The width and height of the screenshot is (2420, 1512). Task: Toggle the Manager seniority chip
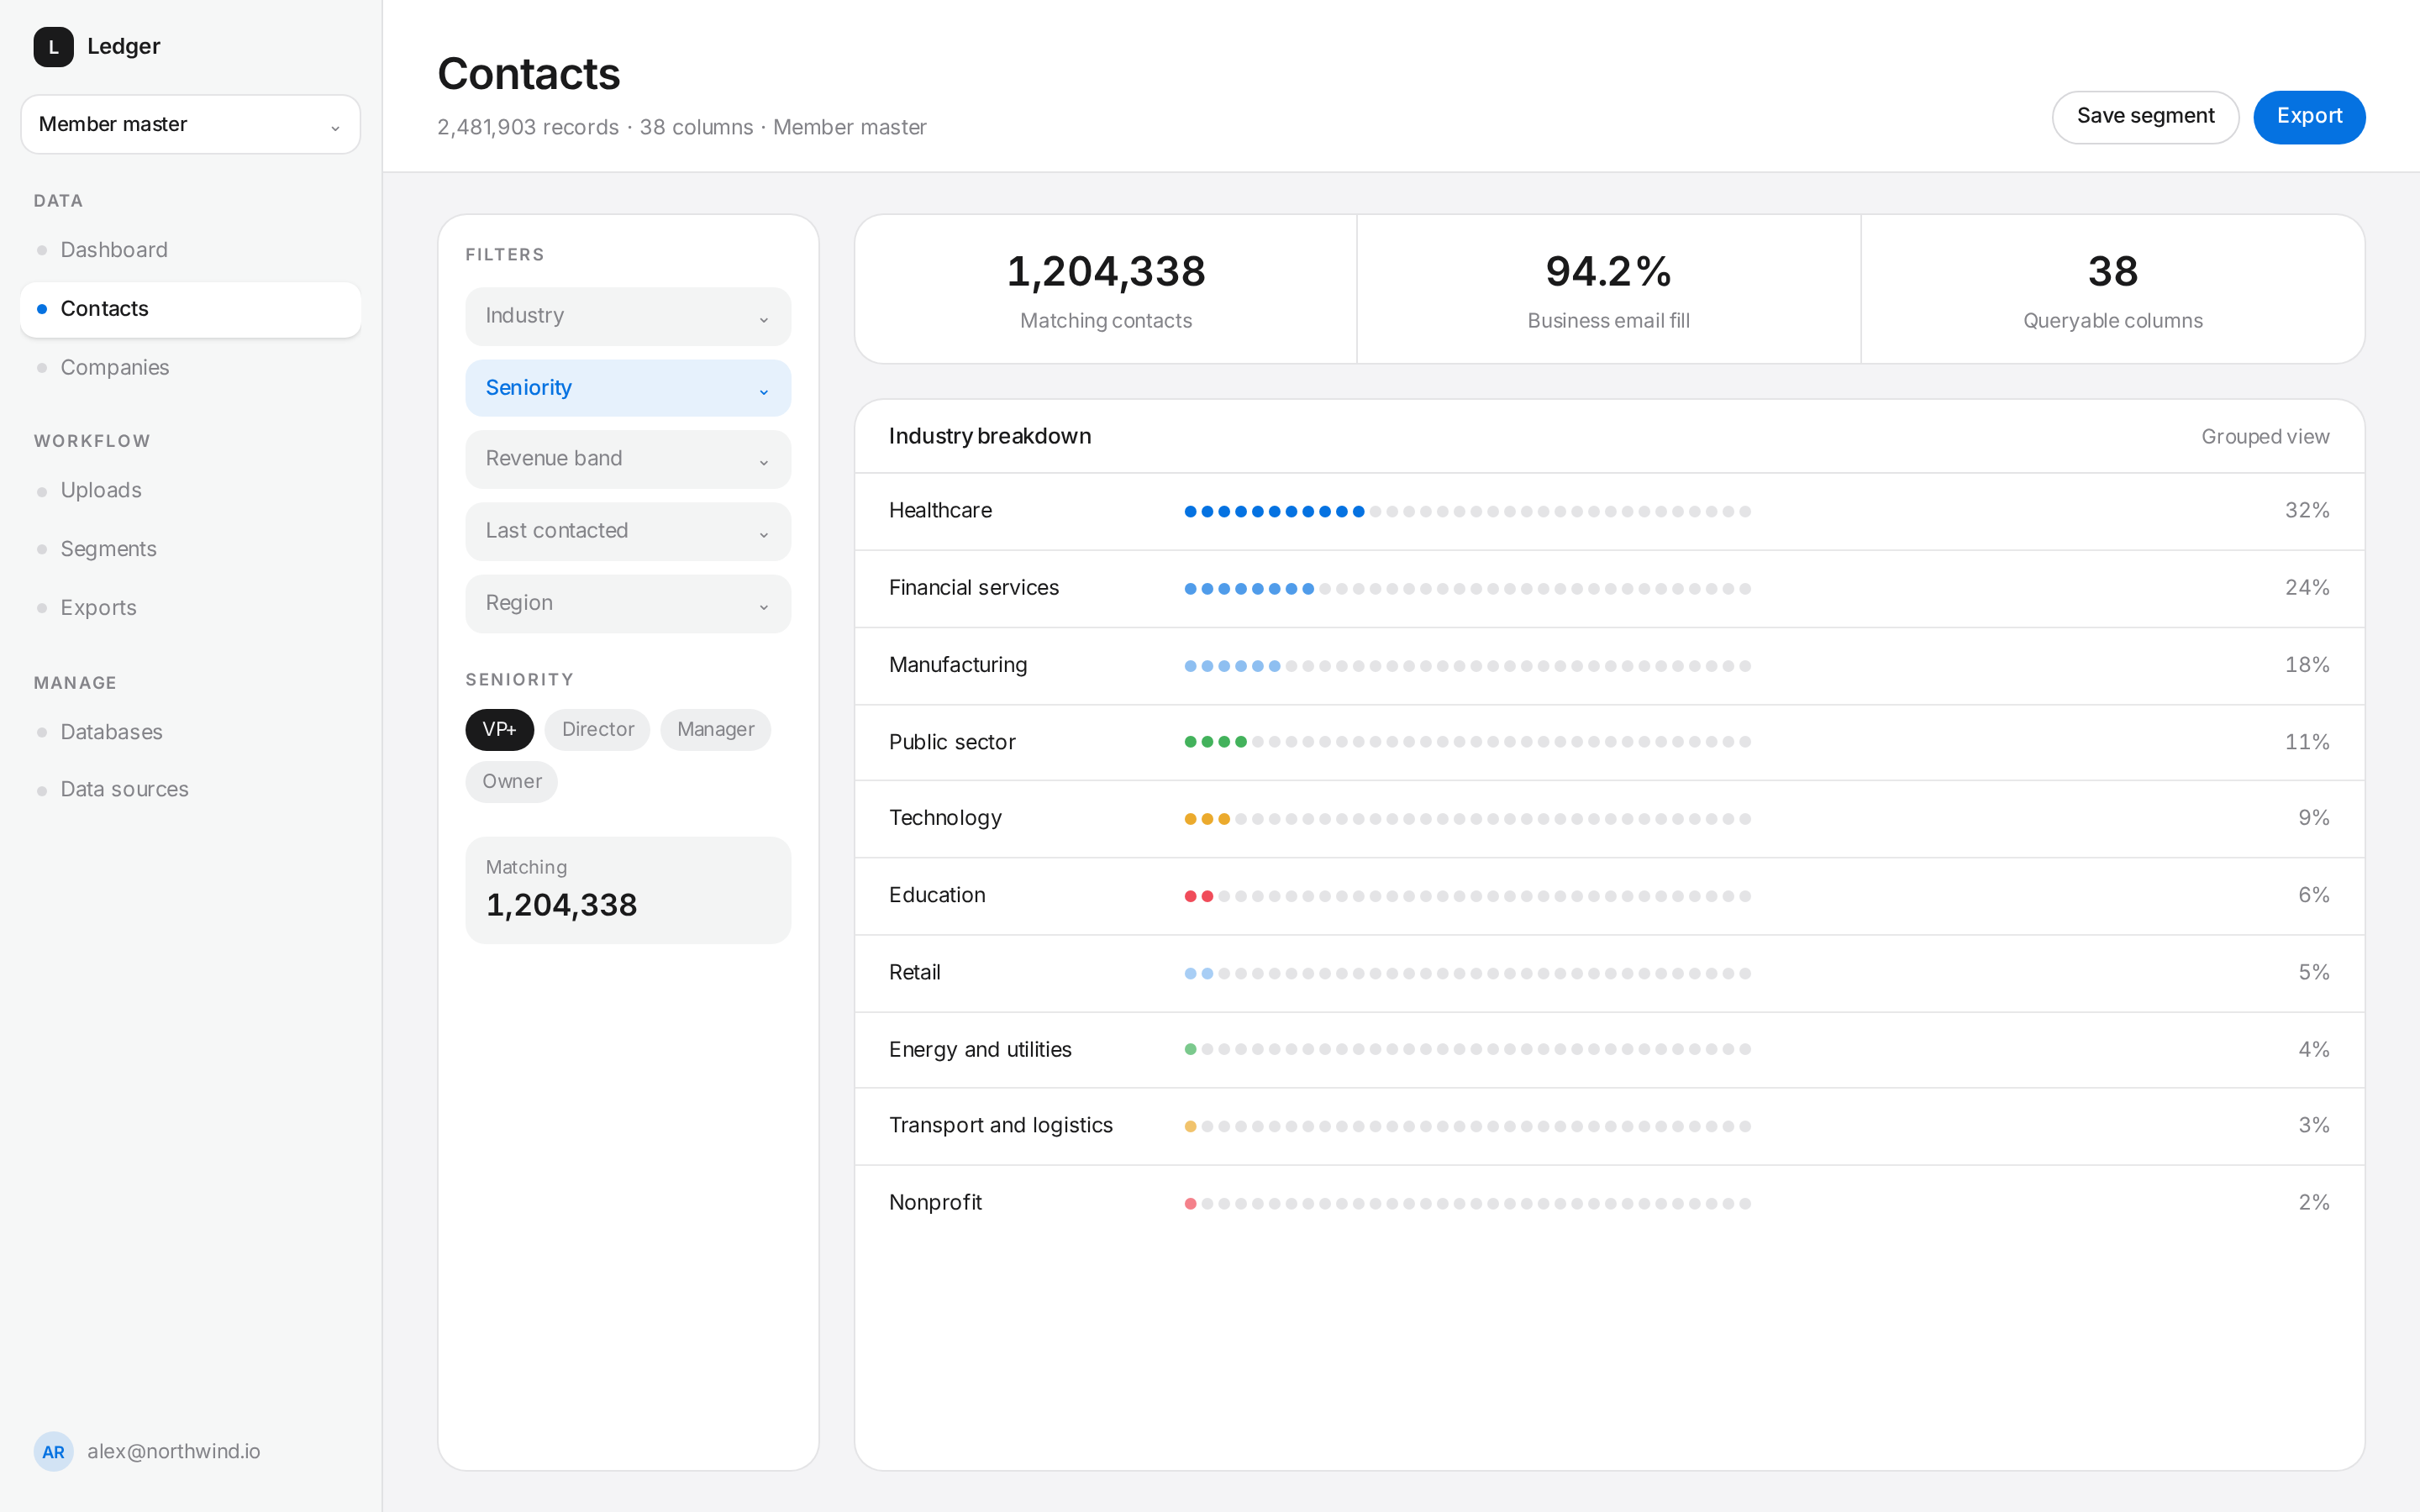pos(715,729)
